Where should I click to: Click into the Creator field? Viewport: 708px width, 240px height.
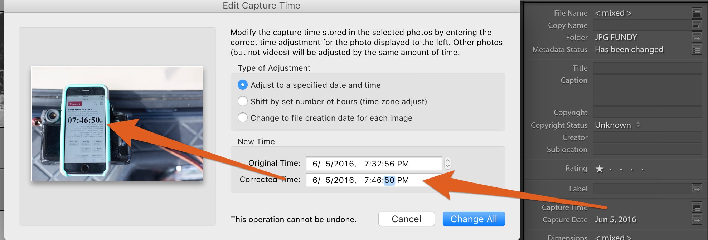click(x=647, y=137)
